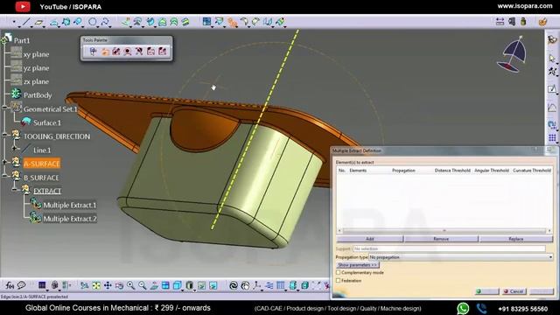
Task: Select yz plane in tree
Action: click(x=36, y=68)
